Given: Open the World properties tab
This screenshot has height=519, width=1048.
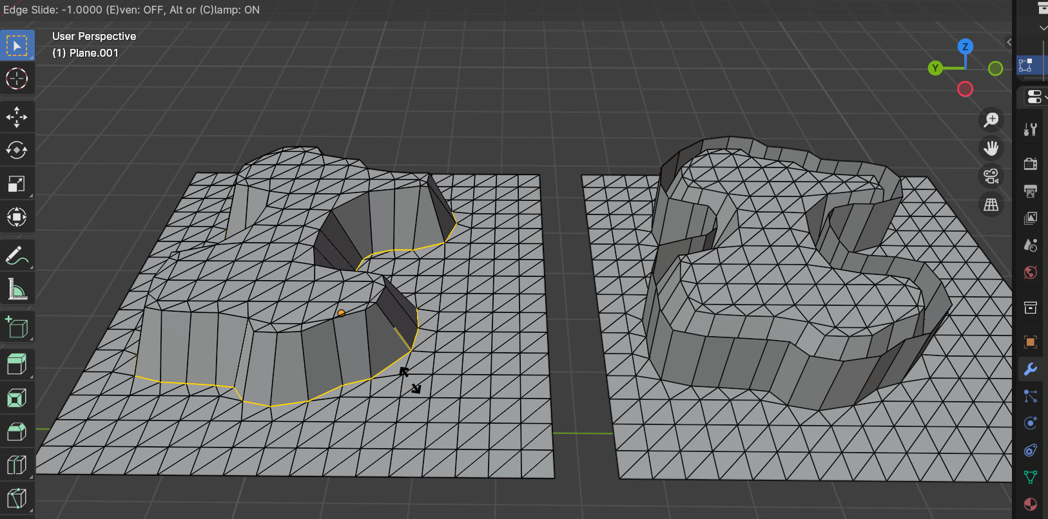Looking at the screenshot, I should click(1031, 272).
